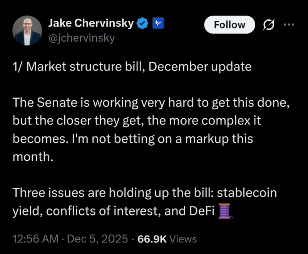Open the three-dot more options menu
This screenshot has height=254, width=308.
tap(288, 24)
